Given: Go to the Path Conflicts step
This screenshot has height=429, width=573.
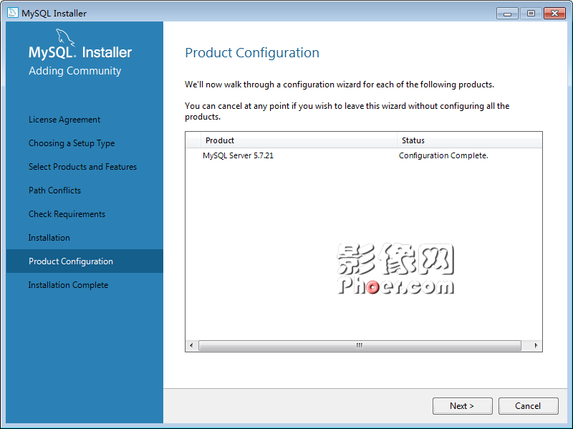Looking at the screenshot, I should [x=55, y=191].
